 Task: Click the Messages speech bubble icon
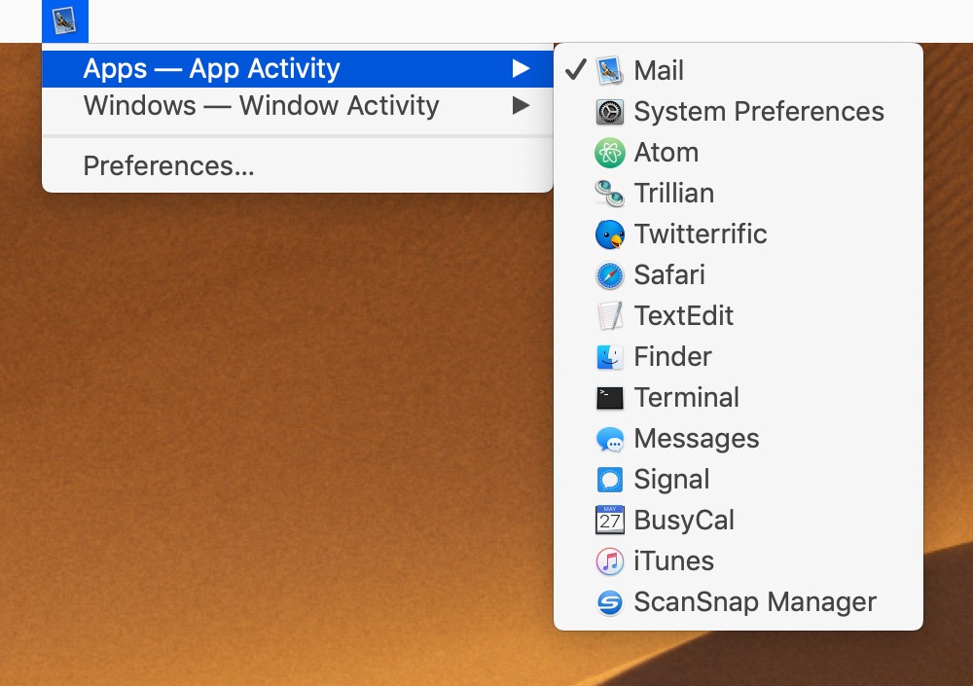pyautogui.click(x=609, y=439)
